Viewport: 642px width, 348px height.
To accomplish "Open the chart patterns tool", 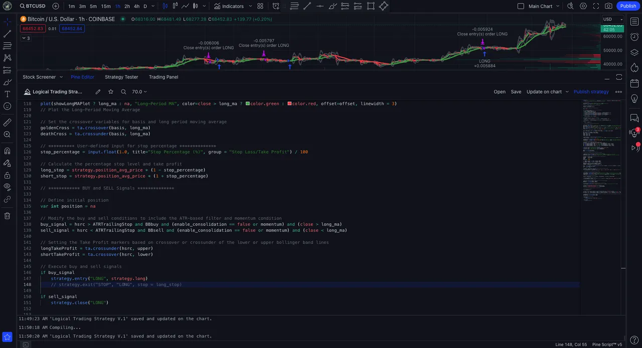I will point(7,58).
